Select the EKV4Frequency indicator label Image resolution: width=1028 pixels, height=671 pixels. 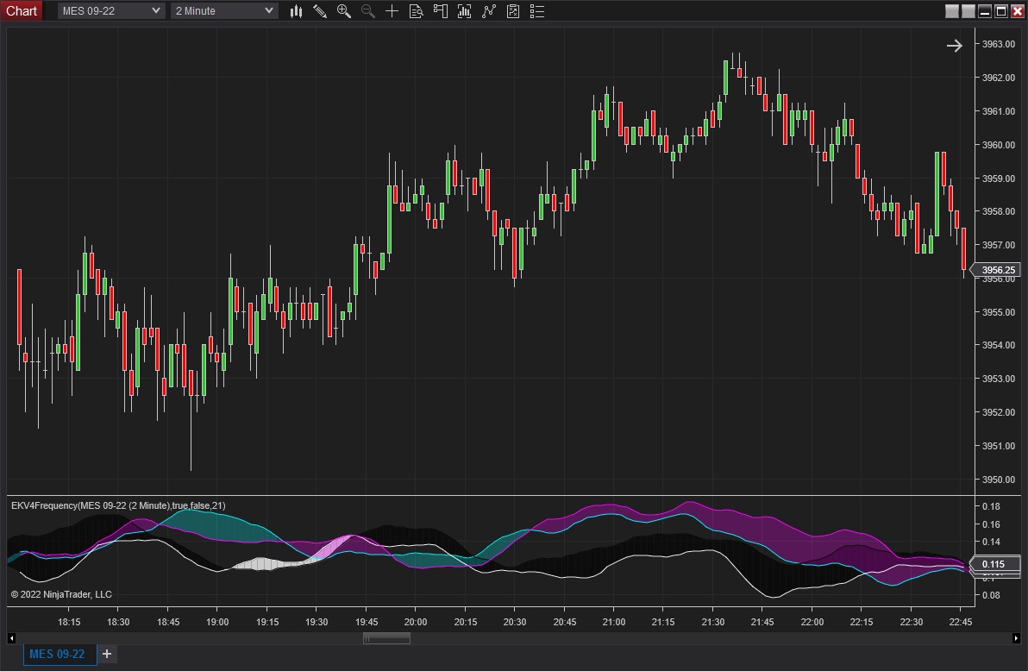pos(118,505)
